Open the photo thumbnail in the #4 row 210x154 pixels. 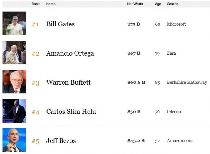point(14,111)
